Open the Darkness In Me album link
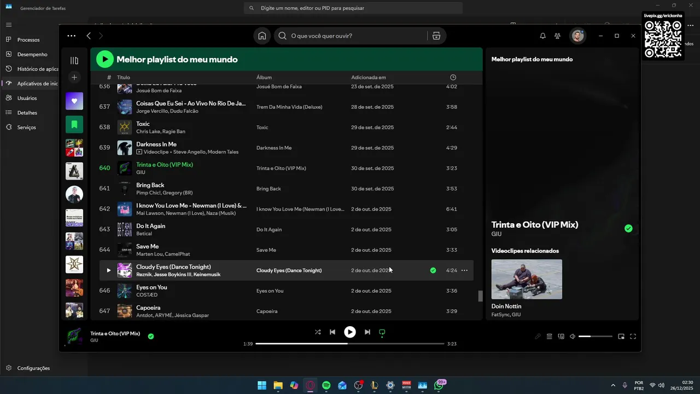 pos(274,148)
